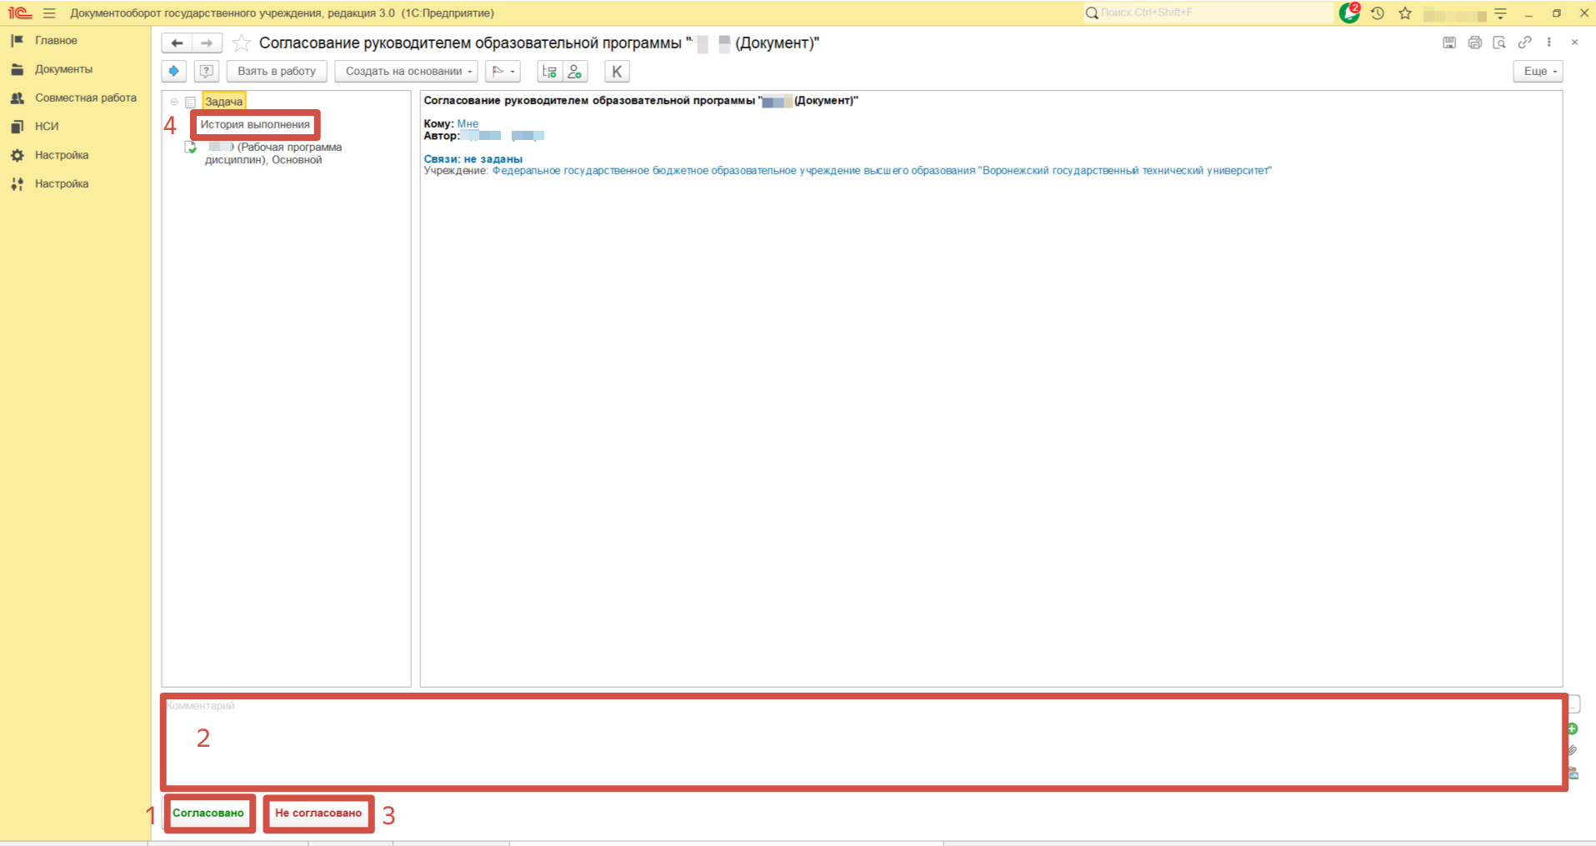The height and width of the screenshot is (846, 1596).
Task: Click the add participant person icon
Action: [575, 72]
